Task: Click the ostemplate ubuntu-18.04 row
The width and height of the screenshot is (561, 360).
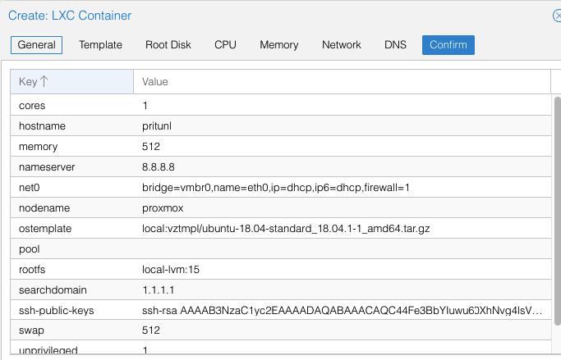Action: coord(281,229)
